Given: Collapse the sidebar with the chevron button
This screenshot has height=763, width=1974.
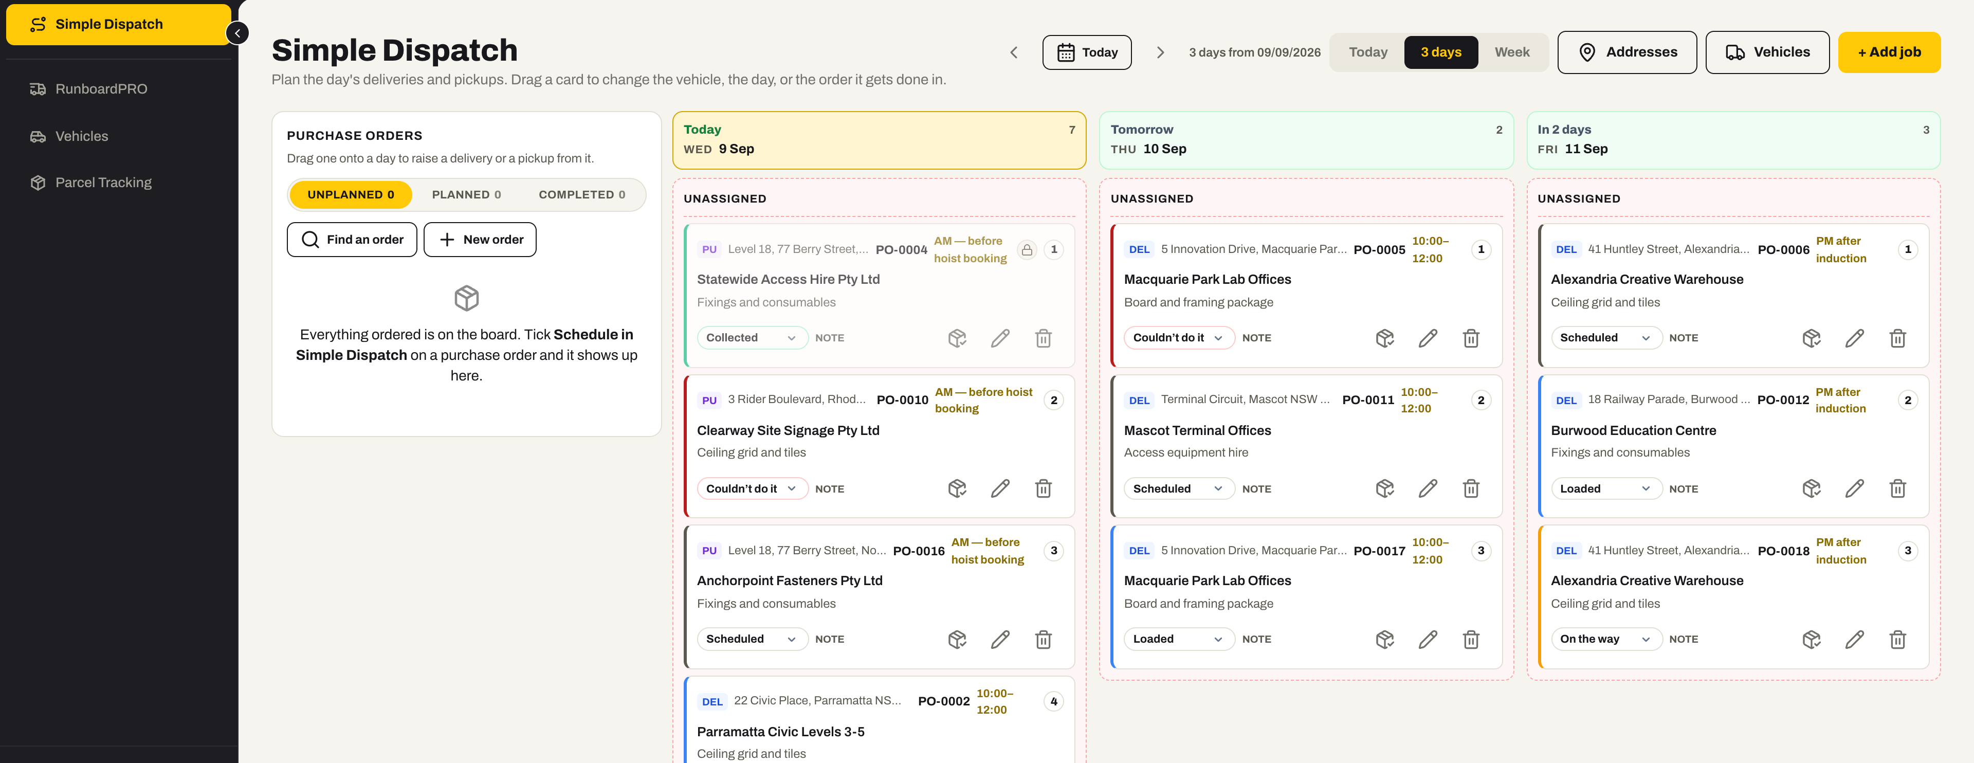Looking at the screenshot, I should [x=237, y=33].
